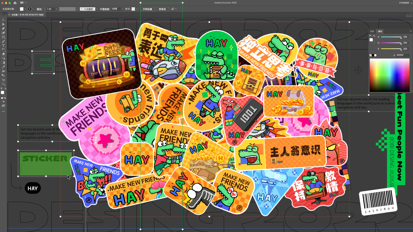
Task: Go to Illustrator Home screen
Action: (15, 3)
